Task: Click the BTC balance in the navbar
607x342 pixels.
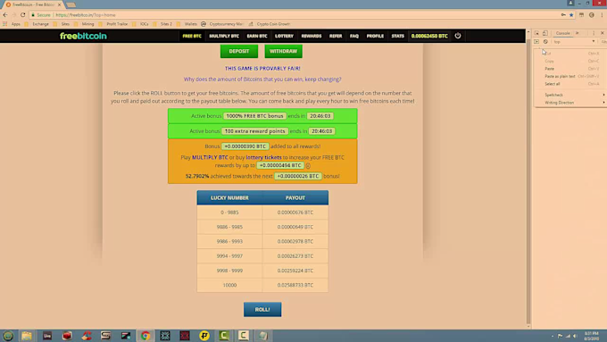Action: click(429, 36)
